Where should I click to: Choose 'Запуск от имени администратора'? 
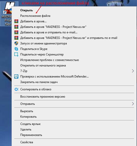coord(74,43)
